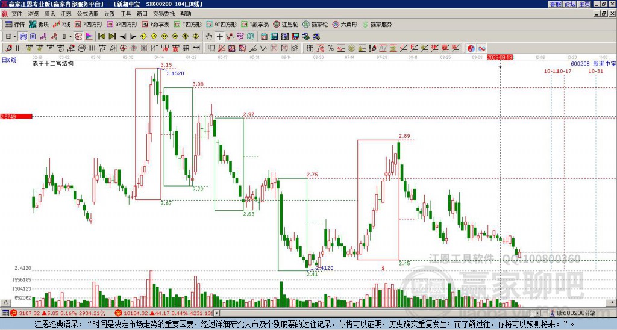This screenshot has width=617, height=330.
Task: Open the 9P四方形 tool
Action: pos(122,24)
